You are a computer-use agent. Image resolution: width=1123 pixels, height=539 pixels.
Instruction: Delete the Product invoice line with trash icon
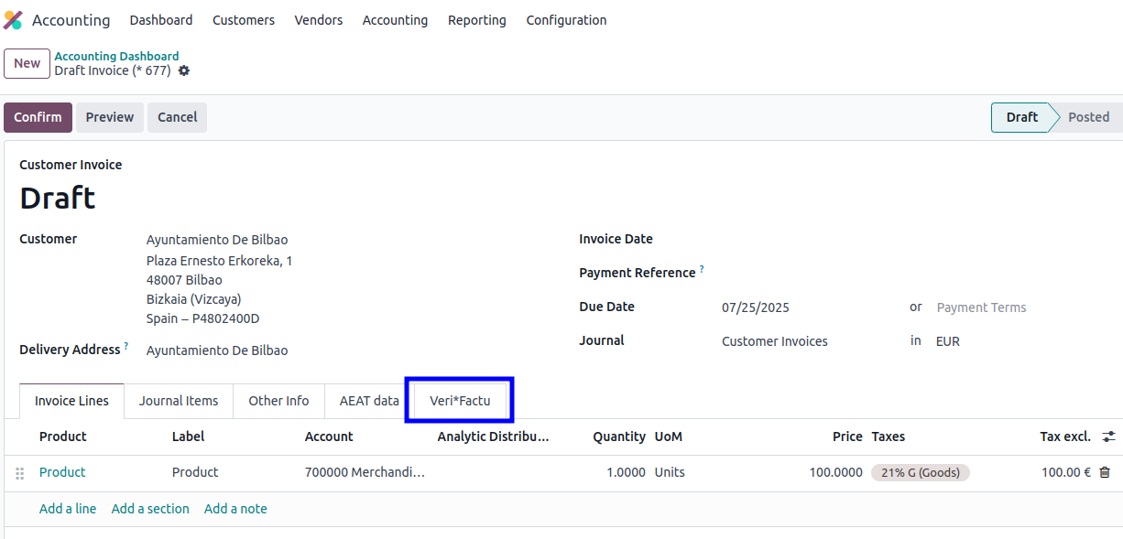[x=1104, y=472]
